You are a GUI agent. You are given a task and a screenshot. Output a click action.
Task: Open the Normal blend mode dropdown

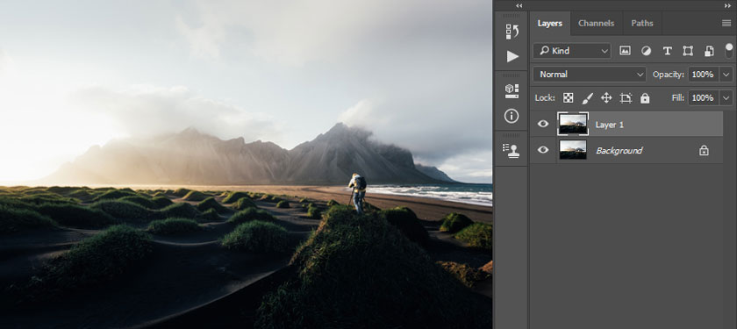(x=590, y=75)
